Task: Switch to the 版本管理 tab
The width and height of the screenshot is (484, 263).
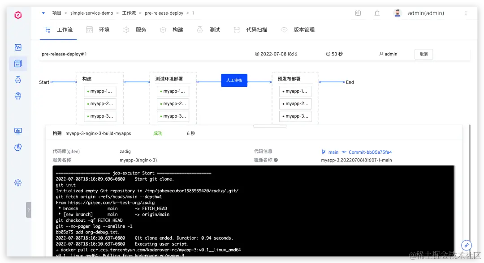Action: [298, 30]
